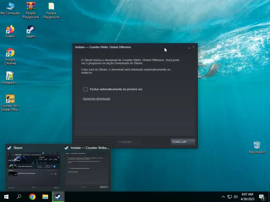The width and height of the screenshot is (270, 202).
Task: Open the 'Gerenciar downloads' link
Action: click(x=97, y=99)
